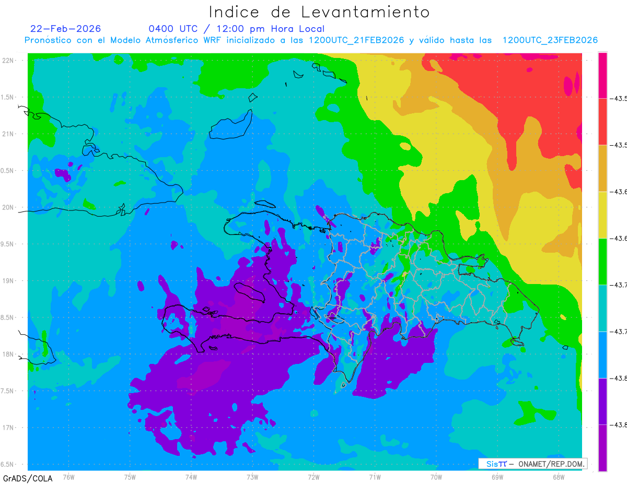Click the '71W' longitude label
627x484 pixels.
[375, 477]
